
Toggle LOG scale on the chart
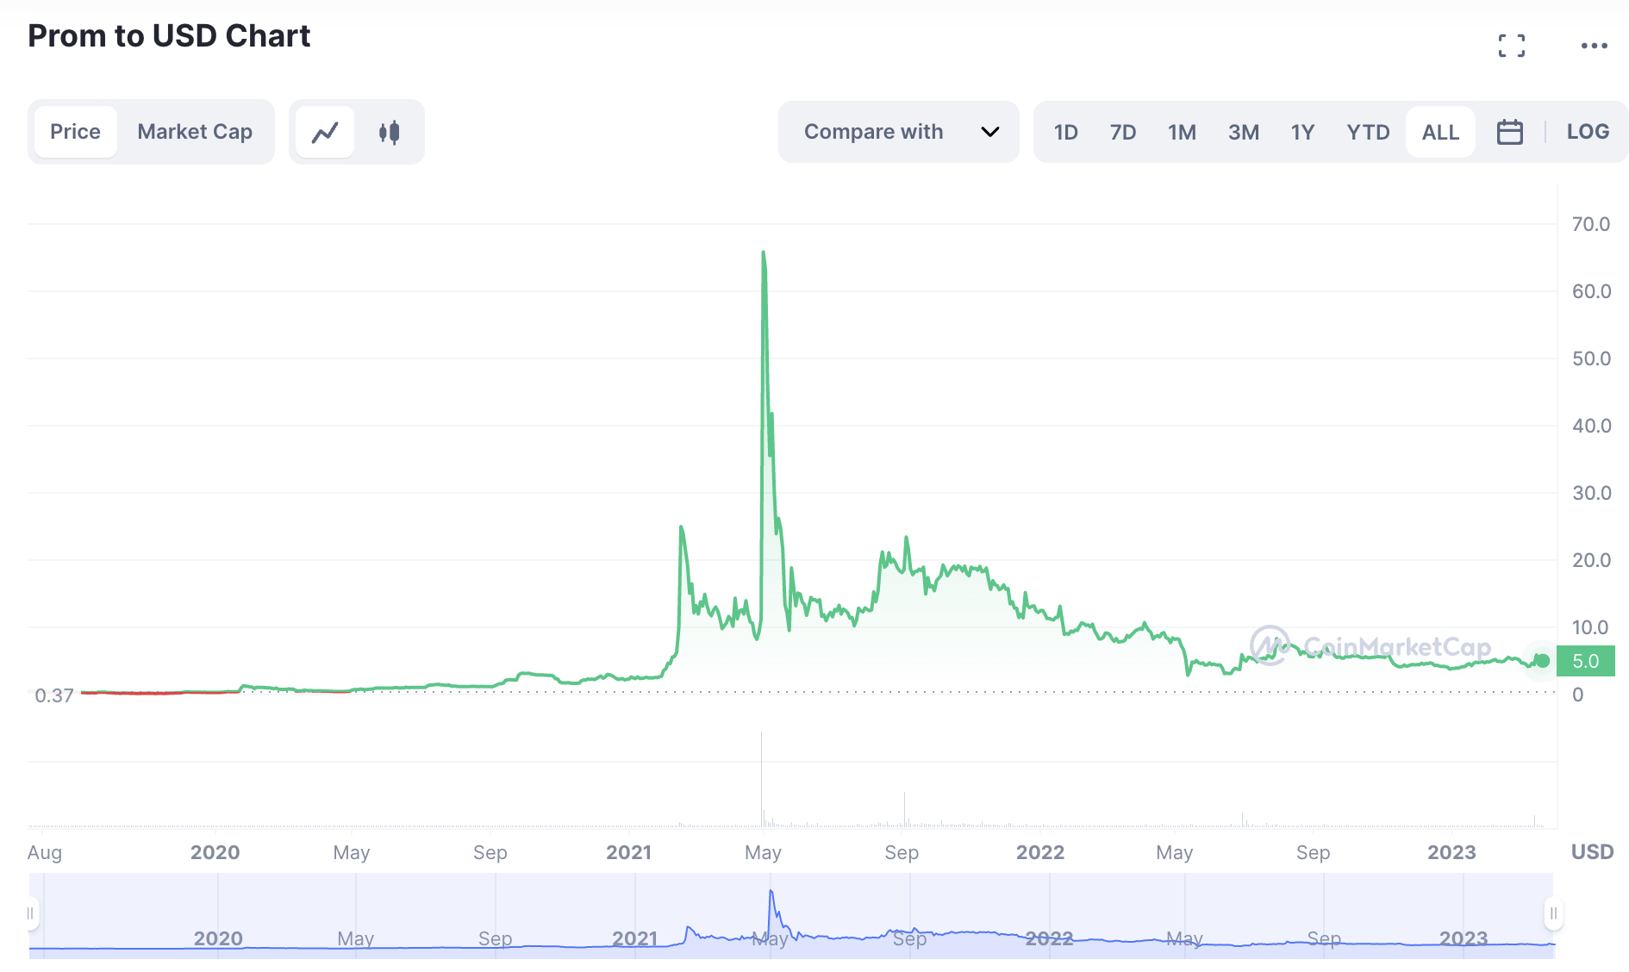coord(1587,132)
